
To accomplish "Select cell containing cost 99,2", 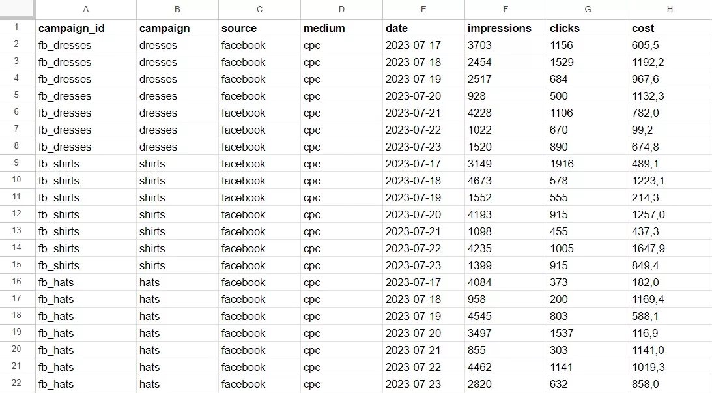I will coord(670,130).
